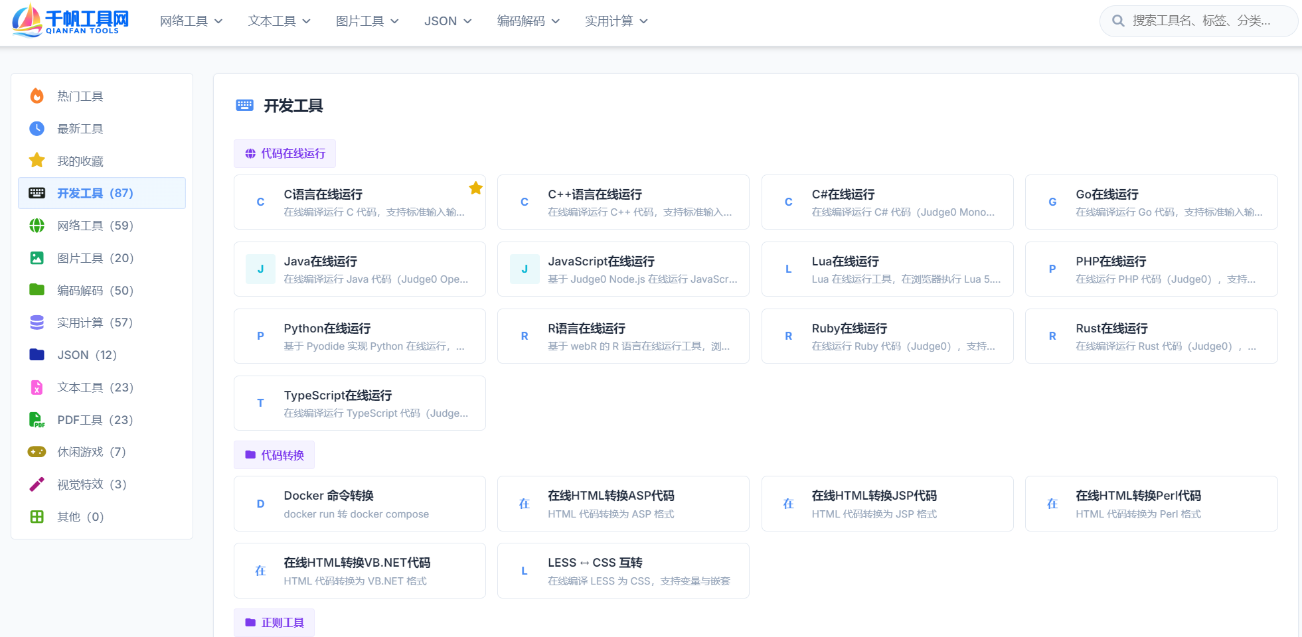
Task: Expand the 实用计算 dropdown in top navigation
Action: click(x=616, y=21)
